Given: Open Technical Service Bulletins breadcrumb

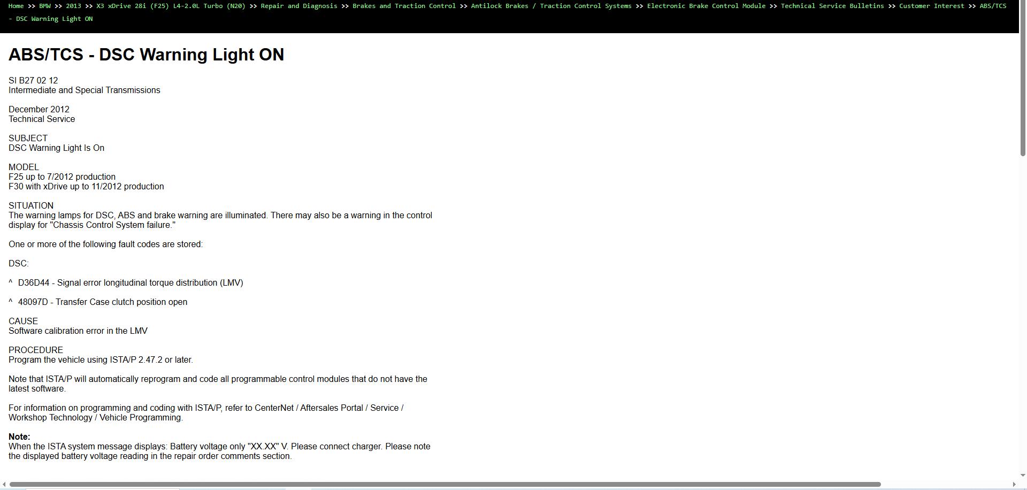Looking at the screenshot, I should [x=832, y=6].
